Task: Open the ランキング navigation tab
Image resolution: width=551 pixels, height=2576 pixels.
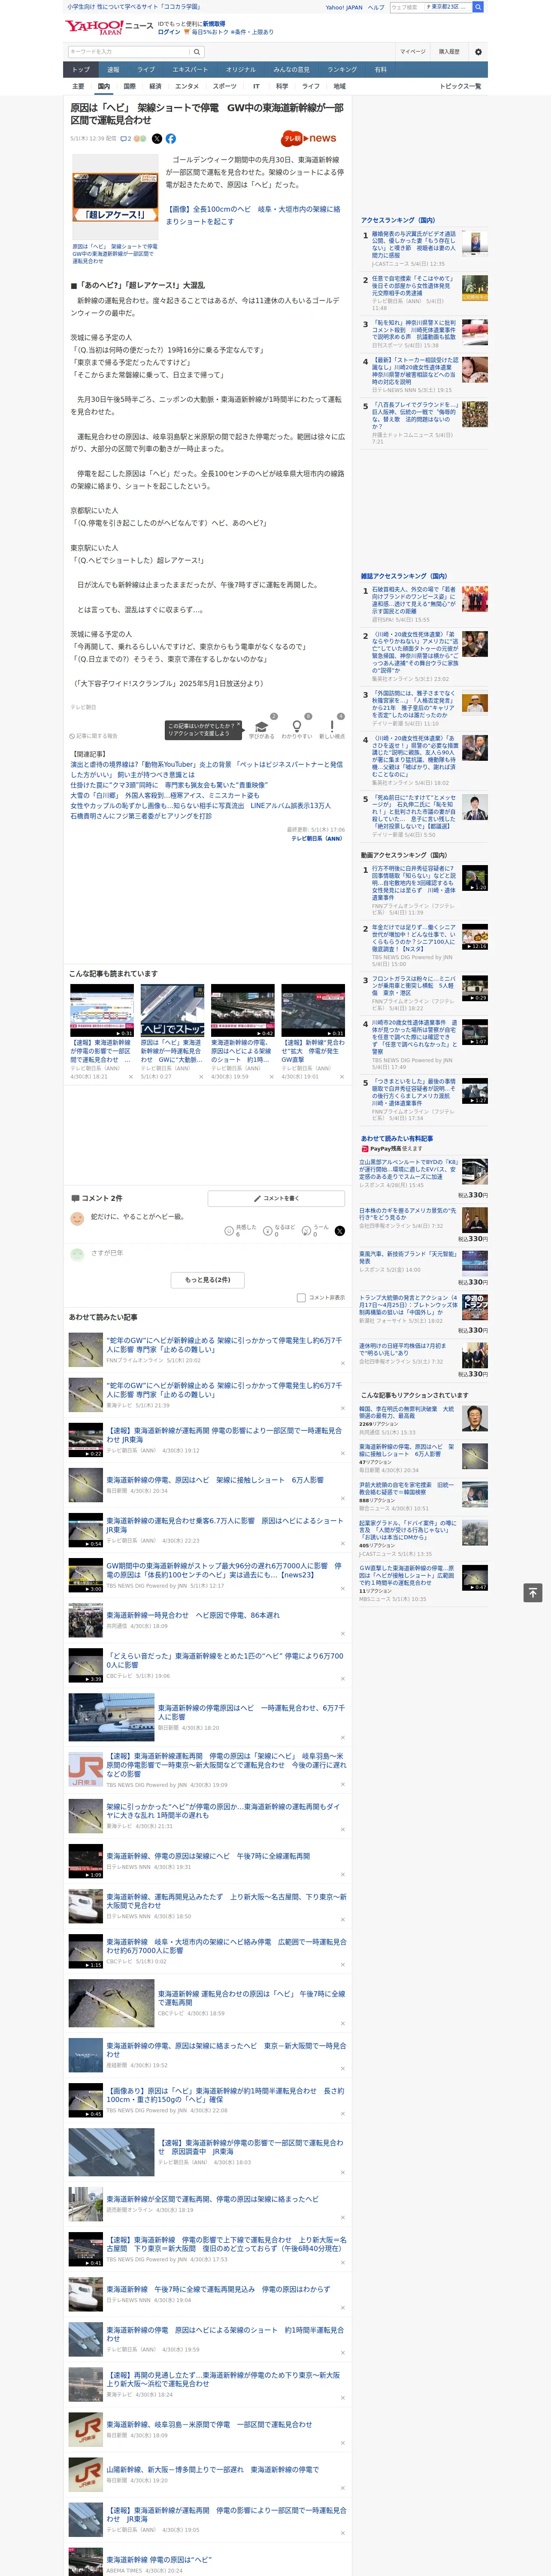Action: [x=342, y=70]
